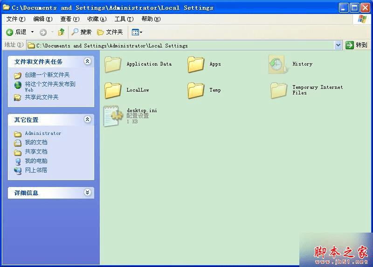Click 共享此文件夹 task link

41,97
